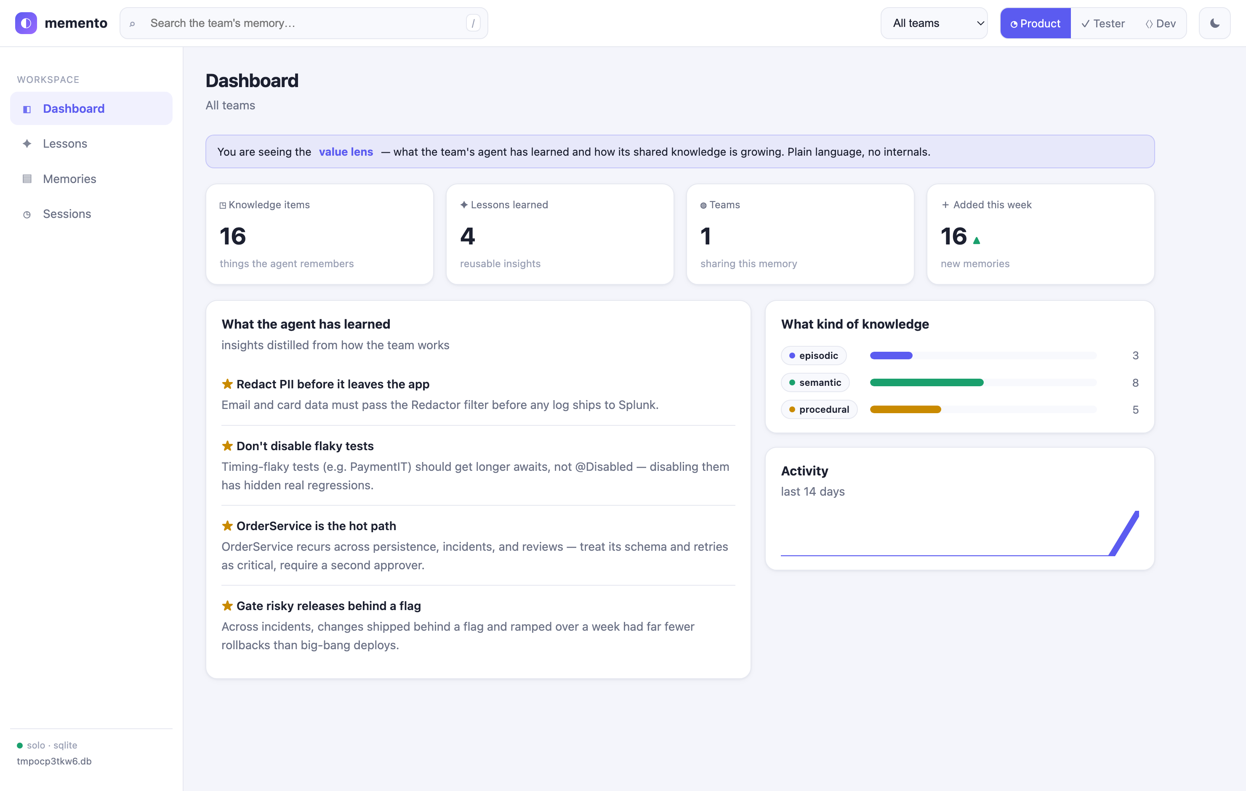The image size is (1246, 791).
Task: Open lesson Redact PII before it leaves the app
Action: tap(333, 385)
